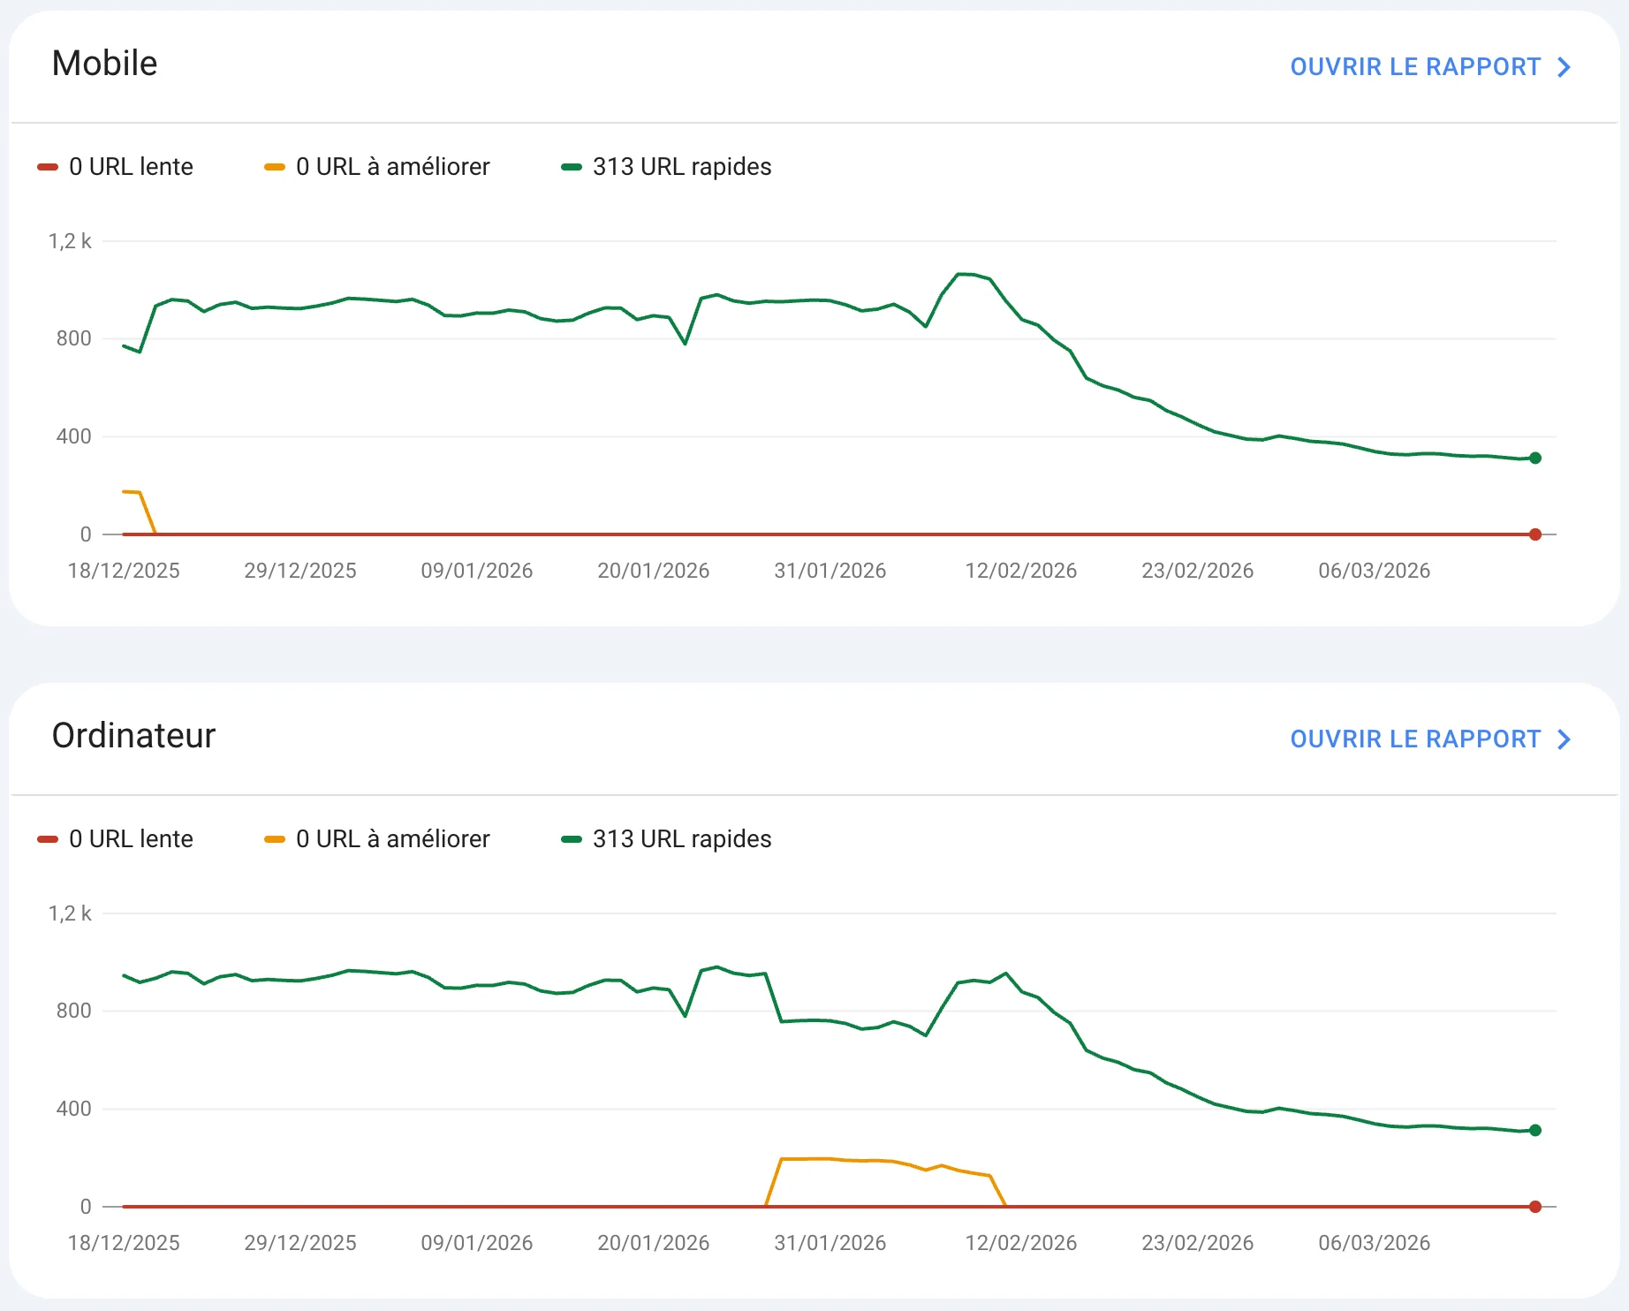Click the red endpoint dot on the Ordinateur chart

pyautogui.click(x=1535, y=1205)
